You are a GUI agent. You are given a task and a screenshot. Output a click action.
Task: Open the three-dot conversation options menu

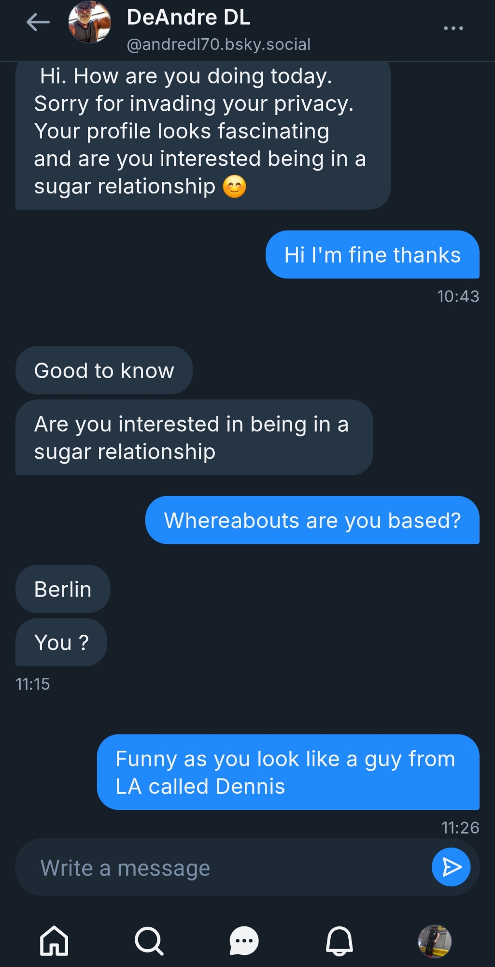[453, 28]
